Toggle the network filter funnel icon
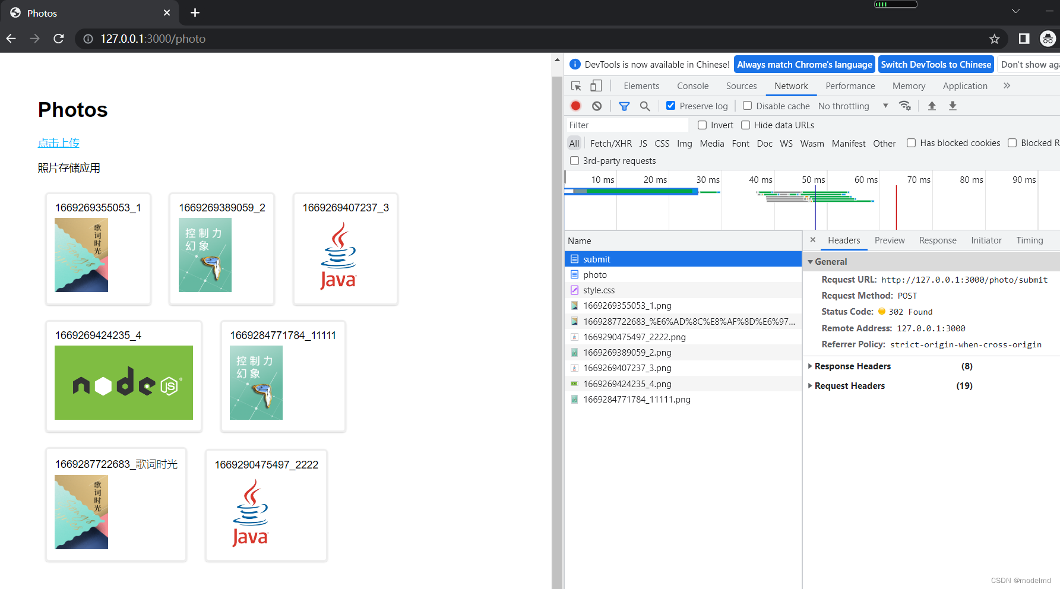Viewport: 1060px width, 589px height. (x=624, y=106)
